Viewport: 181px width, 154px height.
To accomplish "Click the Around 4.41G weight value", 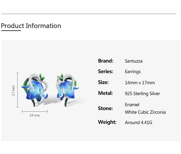I will 139,122.
